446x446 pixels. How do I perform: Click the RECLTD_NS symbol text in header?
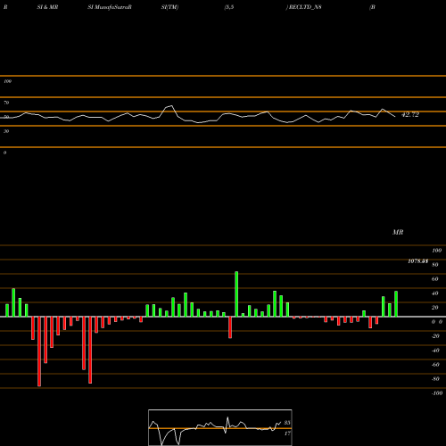pyautogui.click(x=305, y=7)
